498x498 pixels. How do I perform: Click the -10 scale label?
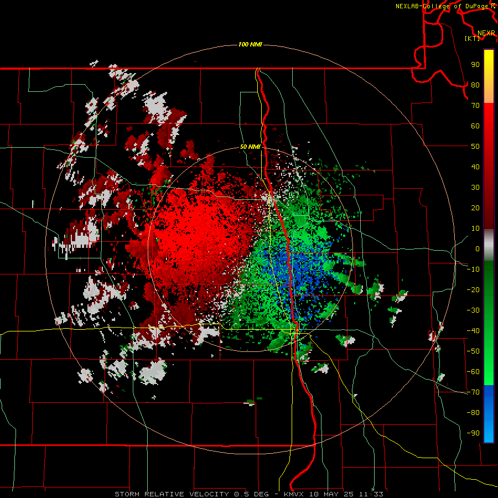pos(473,269)
